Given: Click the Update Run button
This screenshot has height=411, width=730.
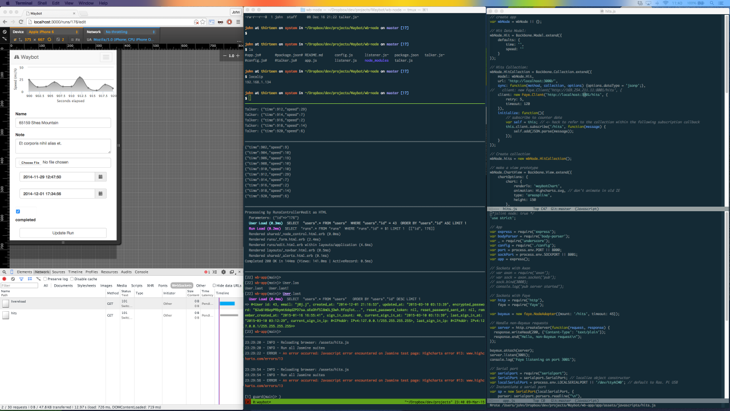Looking at the screenshot, I should (63, 233).
